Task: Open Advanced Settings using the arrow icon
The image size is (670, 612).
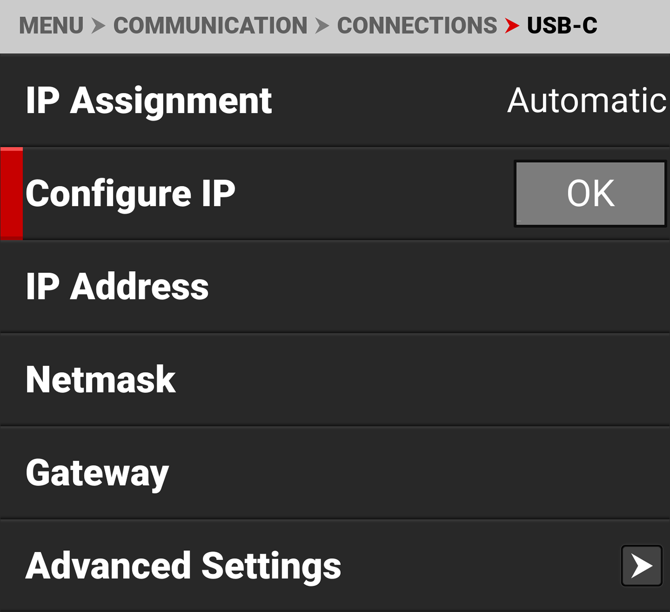Action: [641, 566]
